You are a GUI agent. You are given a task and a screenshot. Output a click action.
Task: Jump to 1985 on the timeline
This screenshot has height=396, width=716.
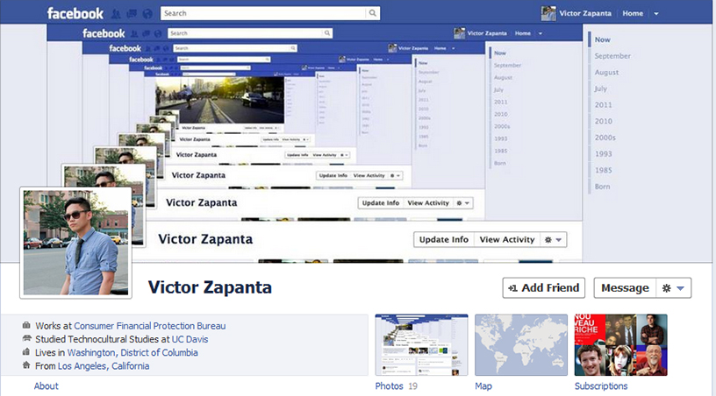(603, 171)
